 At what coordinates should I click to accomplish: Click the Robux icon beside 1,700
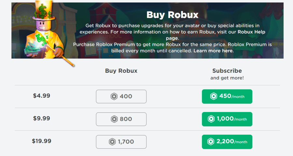pos(112,142)
